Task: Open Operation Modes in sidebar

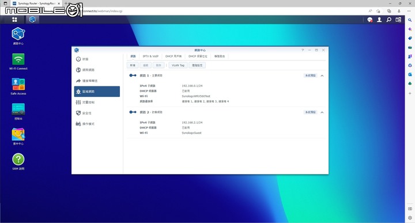Action: [x=97, y=124]
